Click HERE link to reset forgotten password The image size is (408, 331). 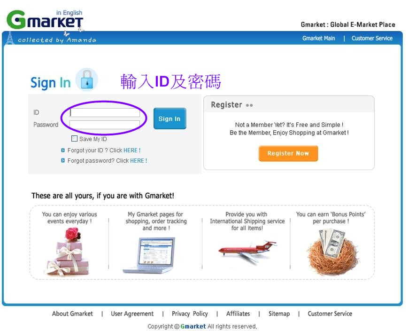tap(139, 160)
